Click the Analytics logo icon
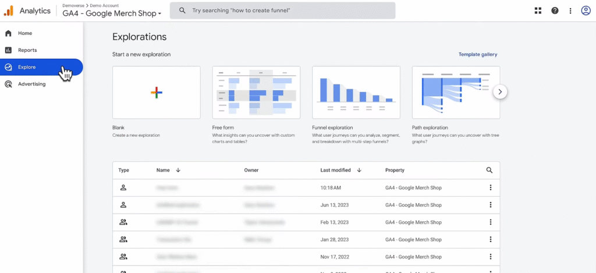 pos(8,11)
